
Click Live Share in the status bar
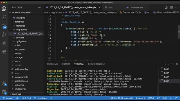click(x=40, y=98)
